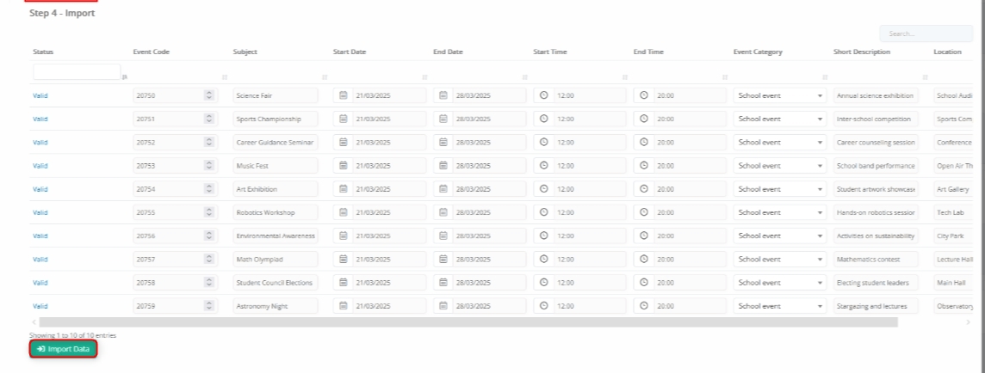Viewport: 985px width, 373px height.
Task: Click clock icon in Music Fest start time
Action: [x=543, y=165]
